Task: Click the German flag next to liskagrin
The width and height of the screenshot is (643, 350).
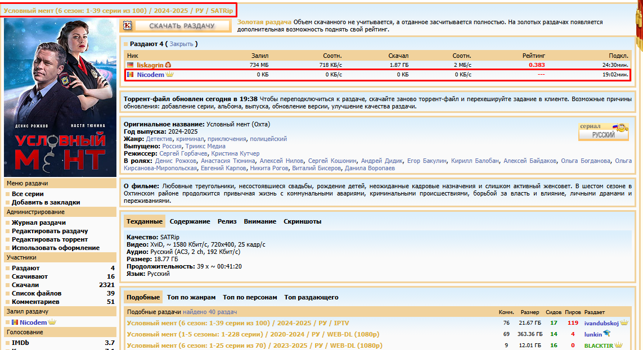Action: (131, 65)
